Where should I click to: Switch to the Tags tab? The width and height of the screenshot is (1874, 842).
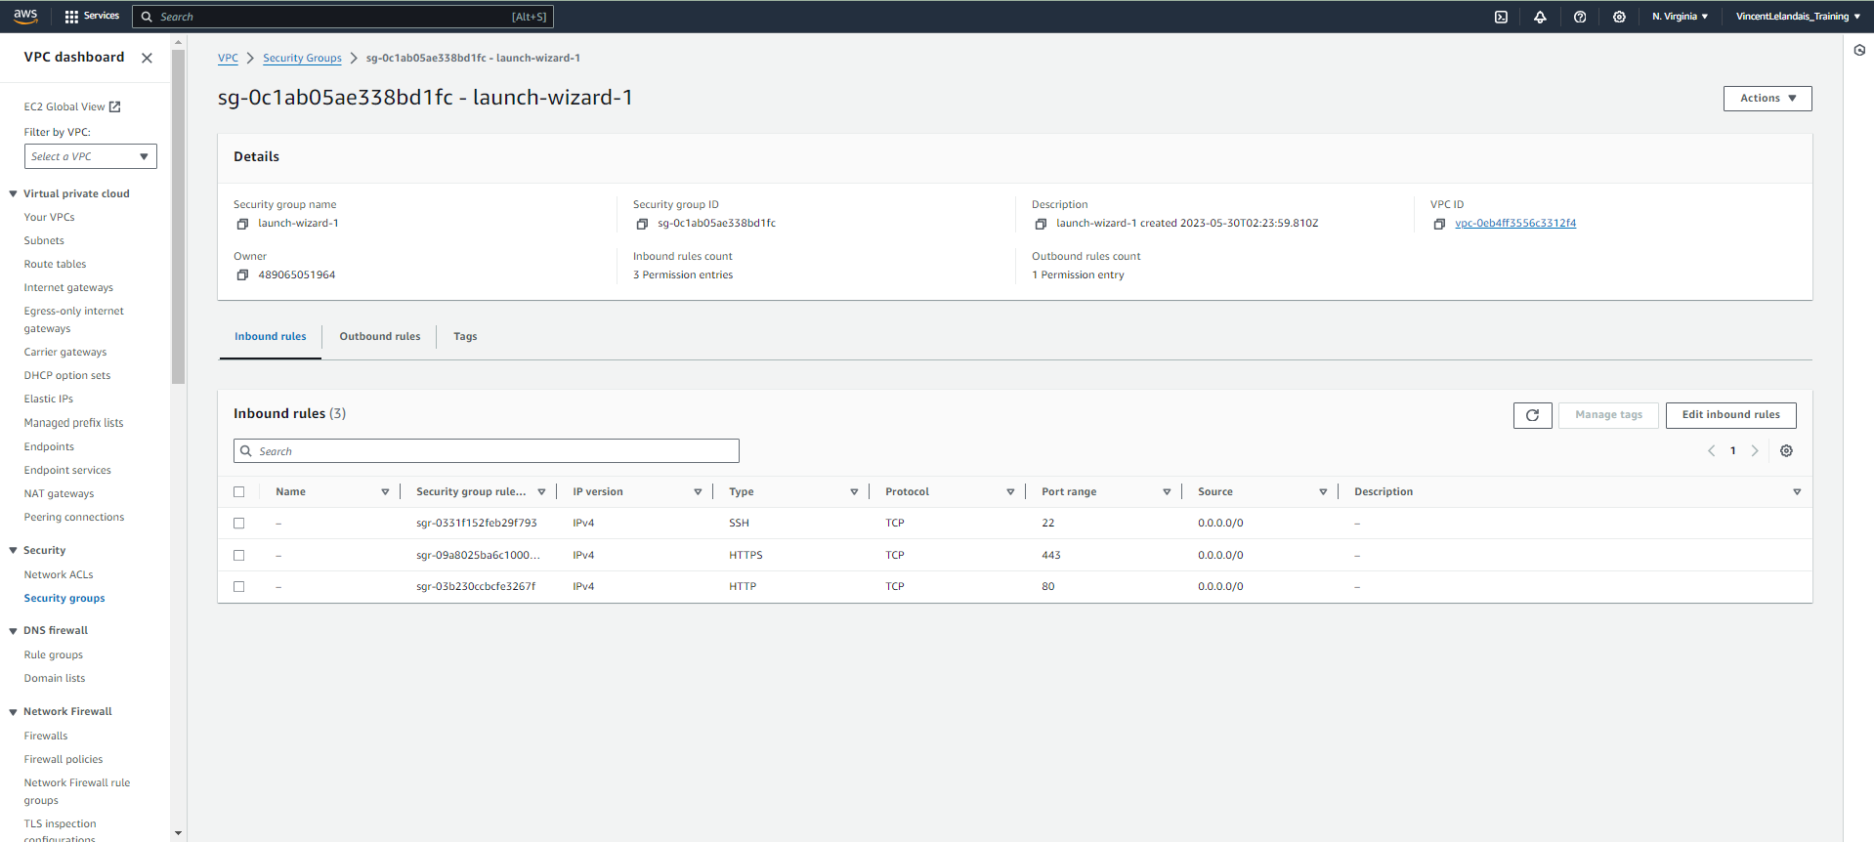click(x=465, y=337)
